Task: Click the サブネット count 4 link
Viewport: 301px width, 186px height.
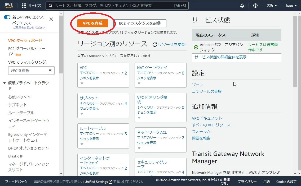Action: click(x=126, y=103)
